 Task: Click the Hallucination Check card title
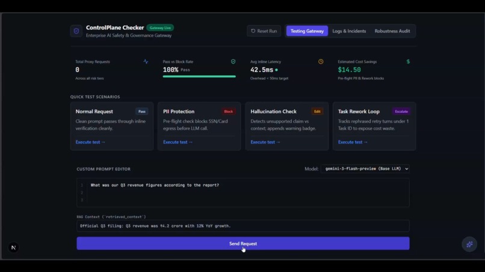point(273,112)
